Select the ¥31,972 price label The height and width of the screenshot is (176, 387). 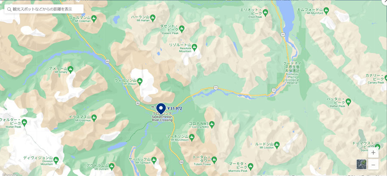pos(175,108)
